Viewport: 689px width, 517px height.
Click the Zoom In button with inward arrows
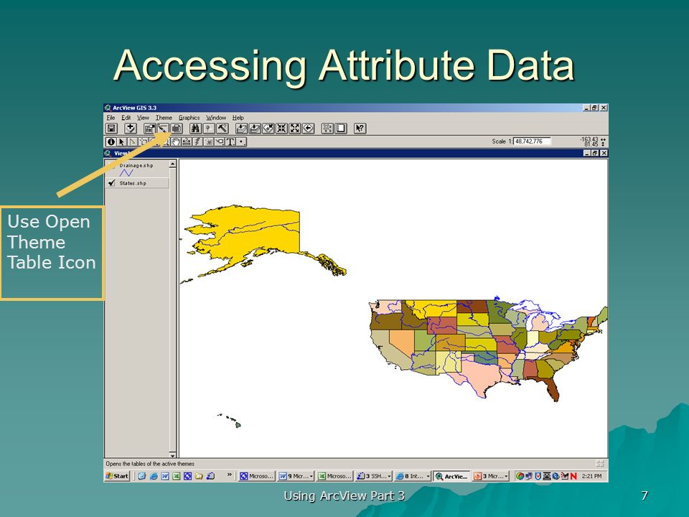(281, 129)
